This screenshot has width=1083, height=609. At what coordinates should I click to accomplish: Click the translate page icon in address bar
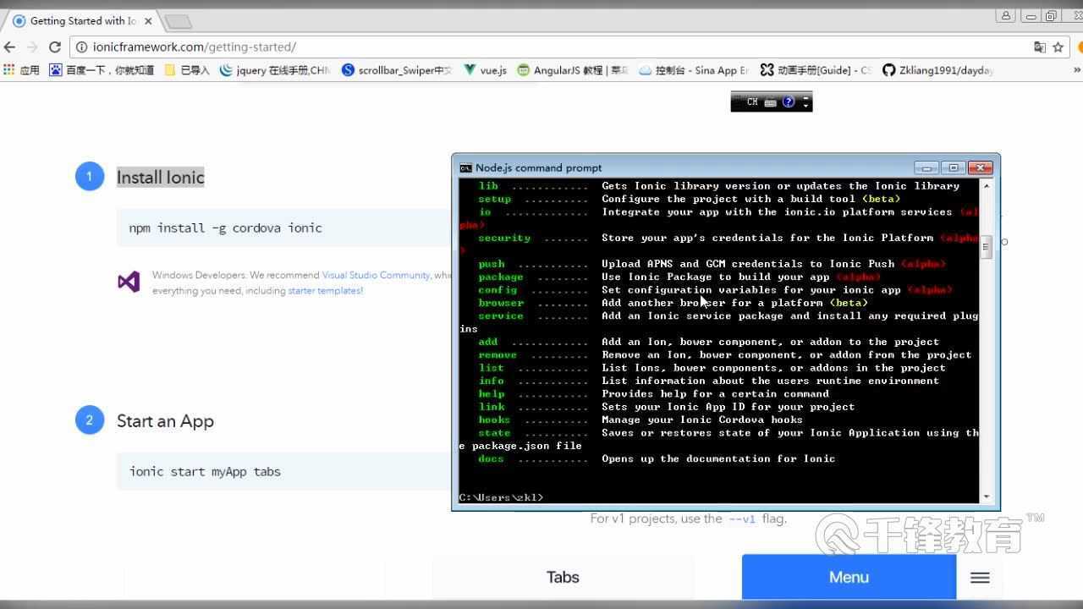pos(1040,47)
